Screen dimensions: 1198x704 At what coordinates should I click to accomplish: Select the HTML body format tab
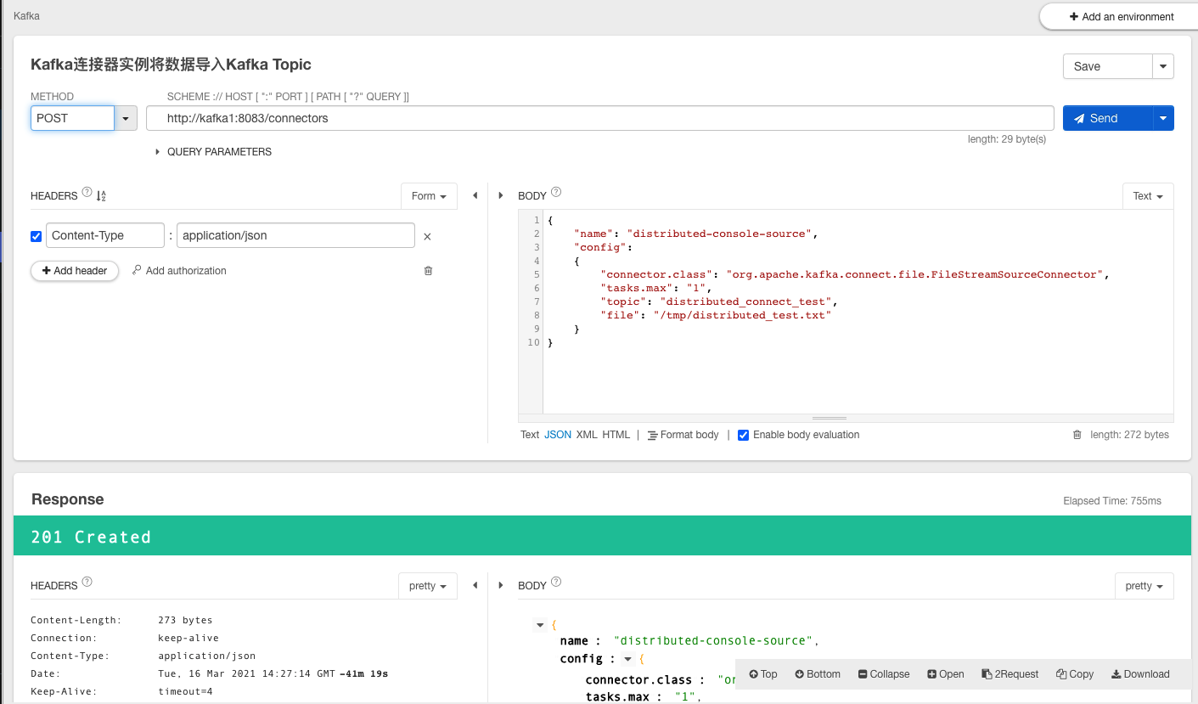pyautogui.click(x=616, y=435)
